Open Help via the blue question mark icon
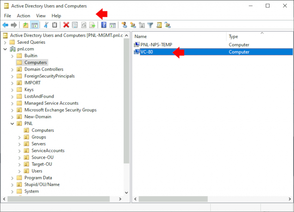294x212 pixels. click(x=104, y=25)
